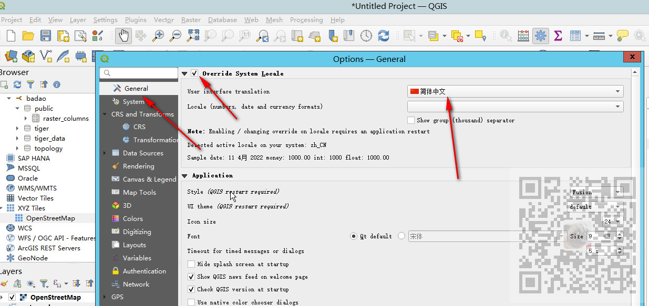Click the Statistical Summary sigma icon
649x306 pixels.
(x=558, y=36)
